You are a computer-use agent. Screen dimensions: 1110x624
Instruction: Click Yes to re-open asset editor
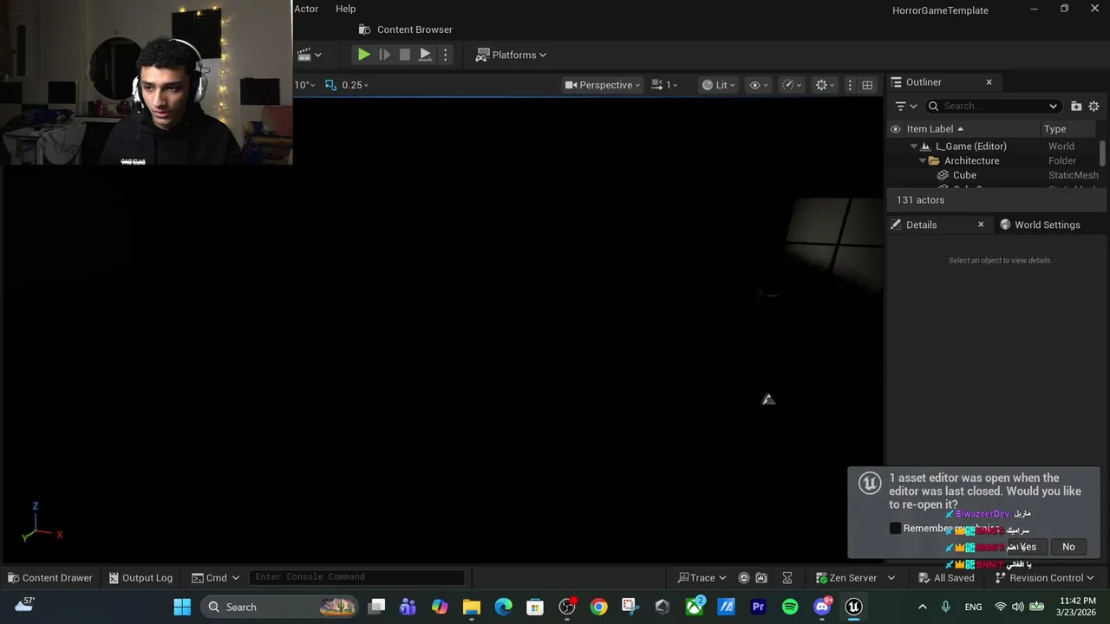click(x=1027, y=547)
